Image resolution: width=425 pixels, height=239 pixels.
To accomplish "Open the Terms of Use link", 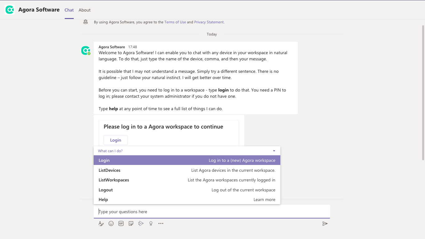I will 175,22.
